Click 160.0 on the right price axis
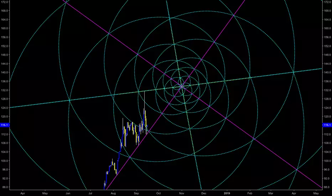The image size is (332, 196). coord(327,28)
